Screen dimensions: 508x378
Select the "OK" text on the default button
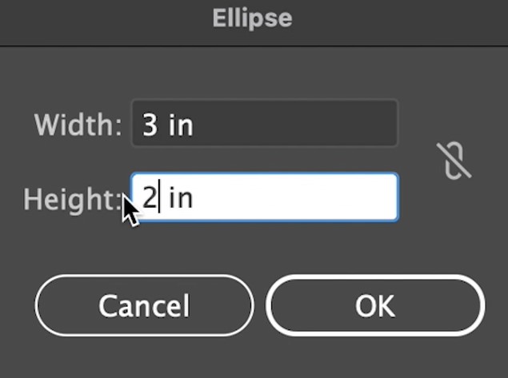coord(375,306)
